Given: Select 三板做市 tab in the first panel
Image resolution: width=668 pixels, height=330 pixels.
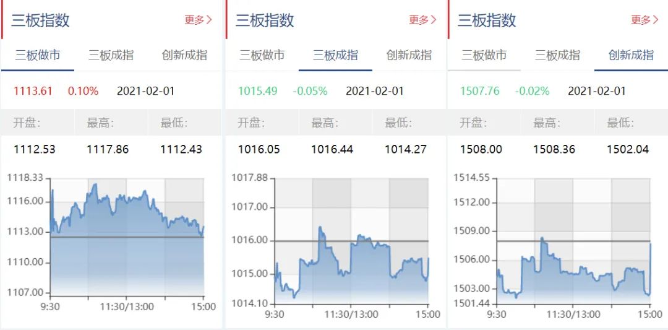Looking at the screenshot, I should [38, 55].
